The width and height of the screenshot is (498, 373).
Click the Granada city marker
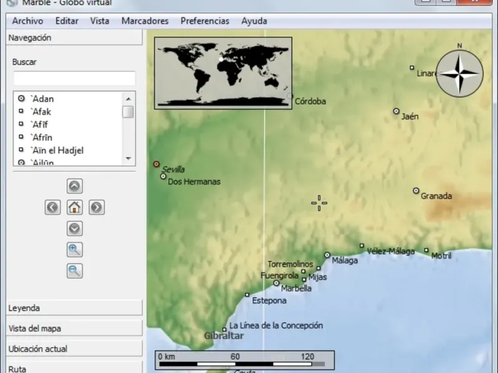(416, 191)
